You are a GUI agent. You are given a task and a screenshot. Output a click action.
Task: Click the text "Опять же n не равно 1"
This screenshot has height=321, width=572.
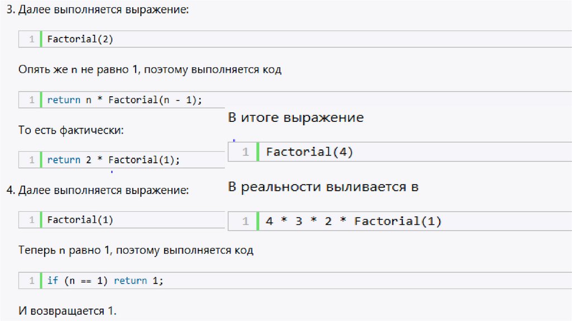(150, 70)
